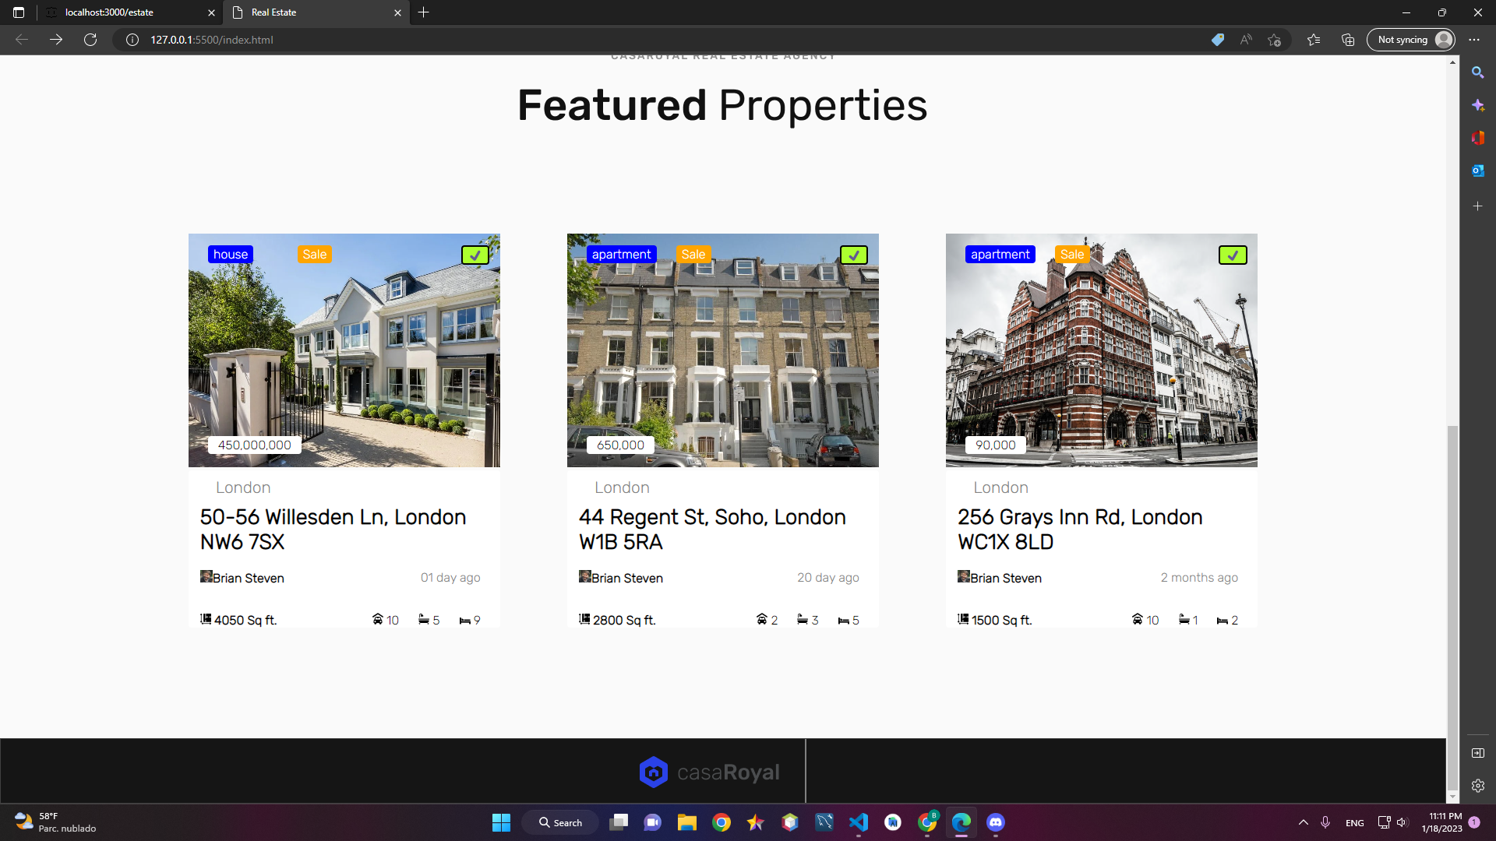Click the shopping price tag icon
1496x841 pixels.
point(1218,40)
